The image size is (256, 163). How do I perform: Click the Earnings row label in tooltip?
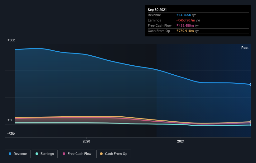(x=154, y=20)
